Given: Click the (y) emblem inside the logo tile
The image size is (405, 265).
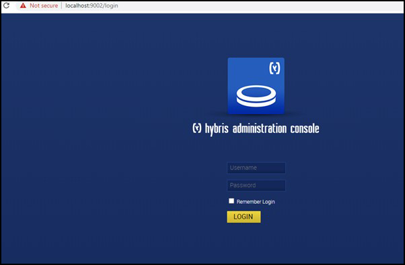Looking at the screenshot, I should coord(274,68).
